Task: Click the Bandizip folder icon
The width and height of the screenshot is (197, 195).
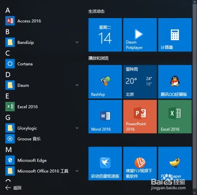Action: pos(10,42)
